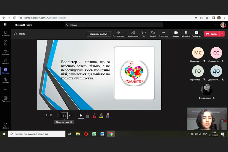Click the Teams search (Пошук) field
228x152 pixels.
114,25
